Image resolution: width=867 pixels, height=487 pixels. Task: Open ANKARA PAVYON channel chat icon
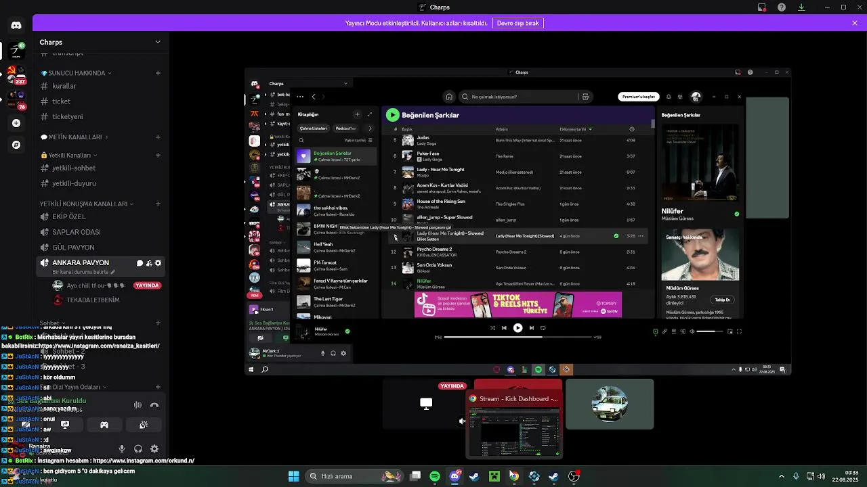point(140,263)
